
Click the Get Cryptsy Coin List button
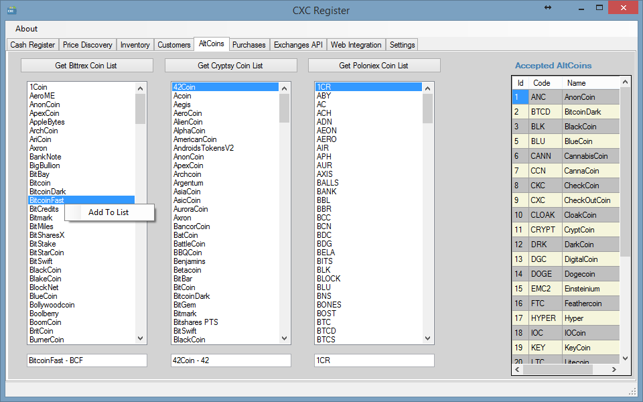point(230,66)
